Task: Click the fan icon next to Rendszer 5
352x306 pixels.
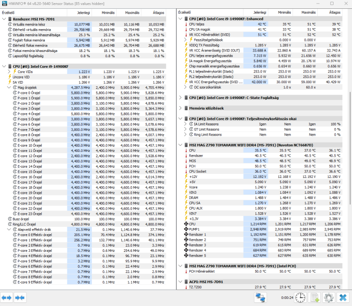Action: point(186,256)
